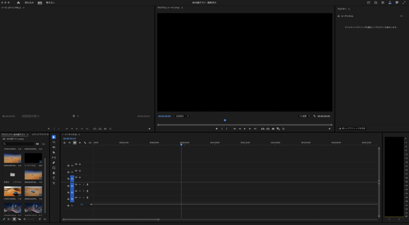
Task: Select the Hand tool in the toolbar
Action: [x=54, y=173]
